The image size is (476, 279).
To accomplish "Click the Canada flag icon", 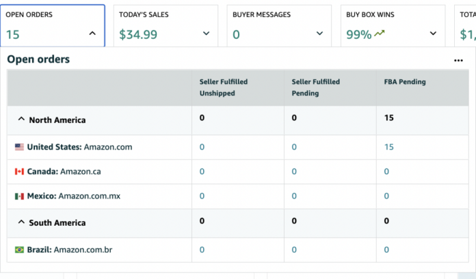I will pos(19,171).
